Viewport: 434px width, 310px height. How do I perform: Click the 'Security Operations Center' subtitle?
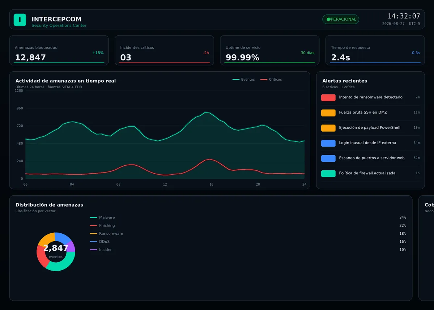coord(59,26)
